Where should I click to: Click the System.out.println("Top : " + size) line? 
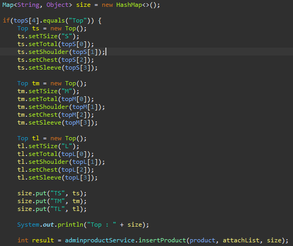(83, 225)
